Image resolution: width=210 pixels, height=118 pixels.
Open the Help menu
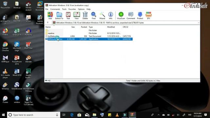point(88,9)
